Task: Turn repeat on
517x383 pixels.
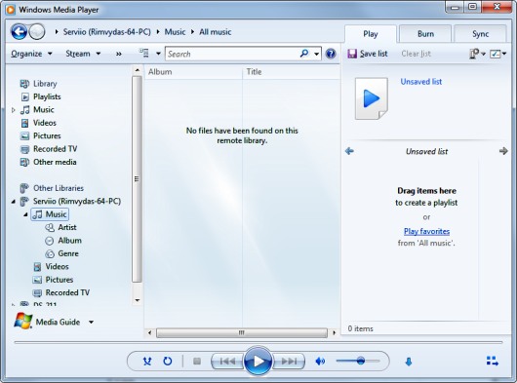Action: [x=168, y=362]
